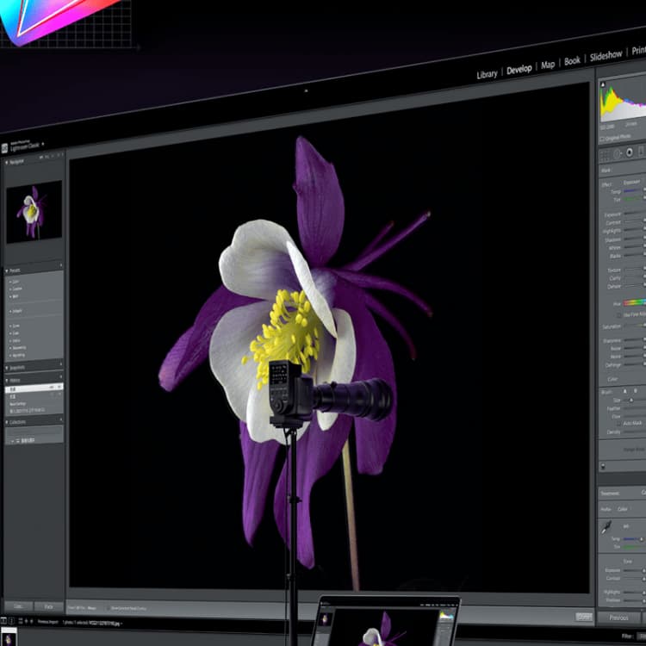The image size is (646, 646).
Task: Collapse the Navigator panel
Action: [7, 163]
